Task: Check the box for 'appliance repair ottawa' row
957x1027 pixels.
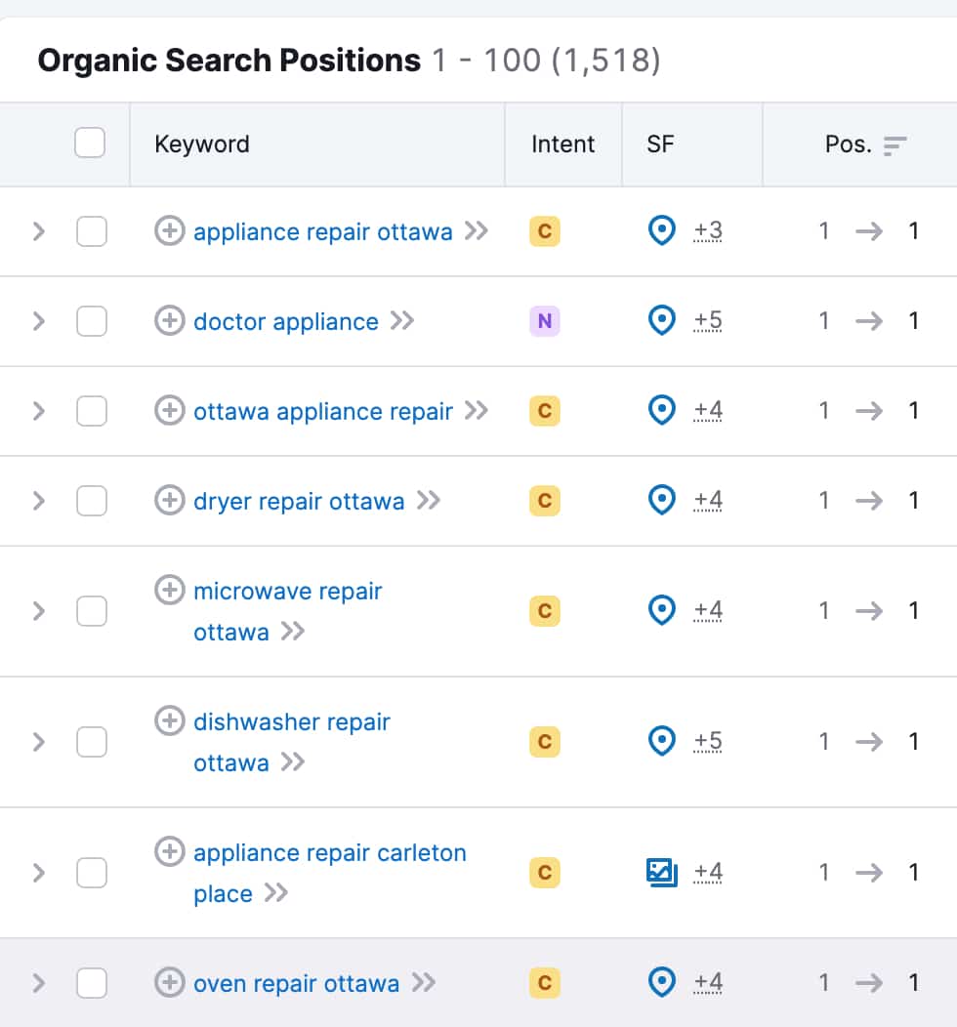Action: click(92, 231)
